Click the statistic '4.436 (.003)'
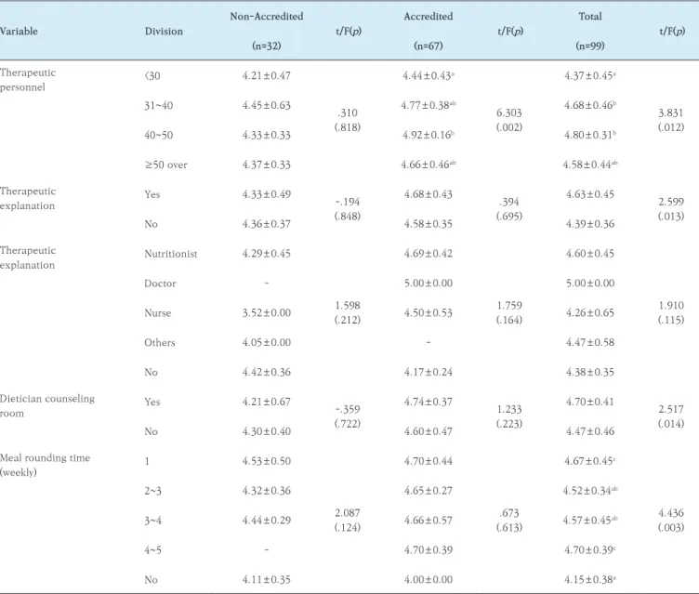699x594 pixels. click(x=671, y=521)
